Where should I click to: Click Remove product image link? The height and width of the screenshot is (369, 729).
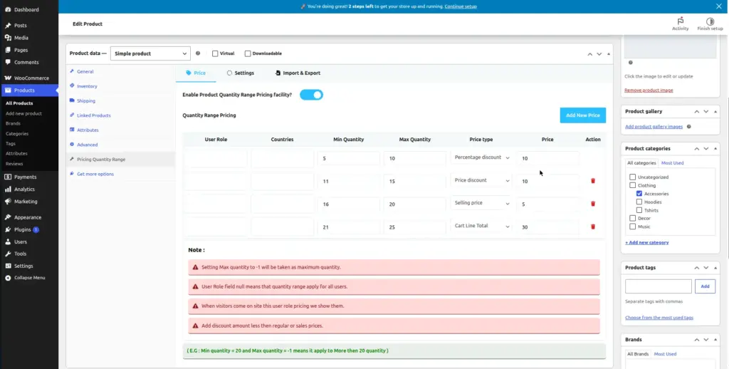click(649, 90)
